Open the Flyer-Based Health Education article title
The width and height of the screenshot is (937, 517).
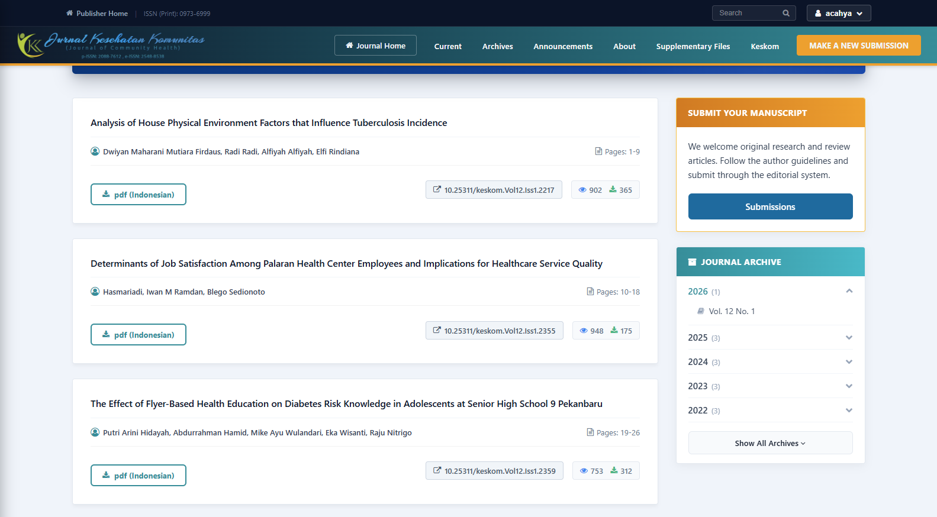[346, 403]
